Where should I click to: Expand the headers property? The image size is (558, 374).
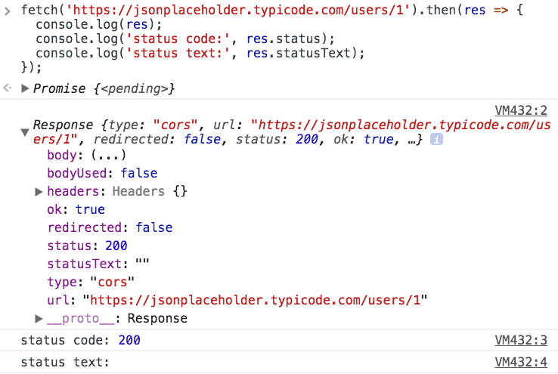[39, 192]
